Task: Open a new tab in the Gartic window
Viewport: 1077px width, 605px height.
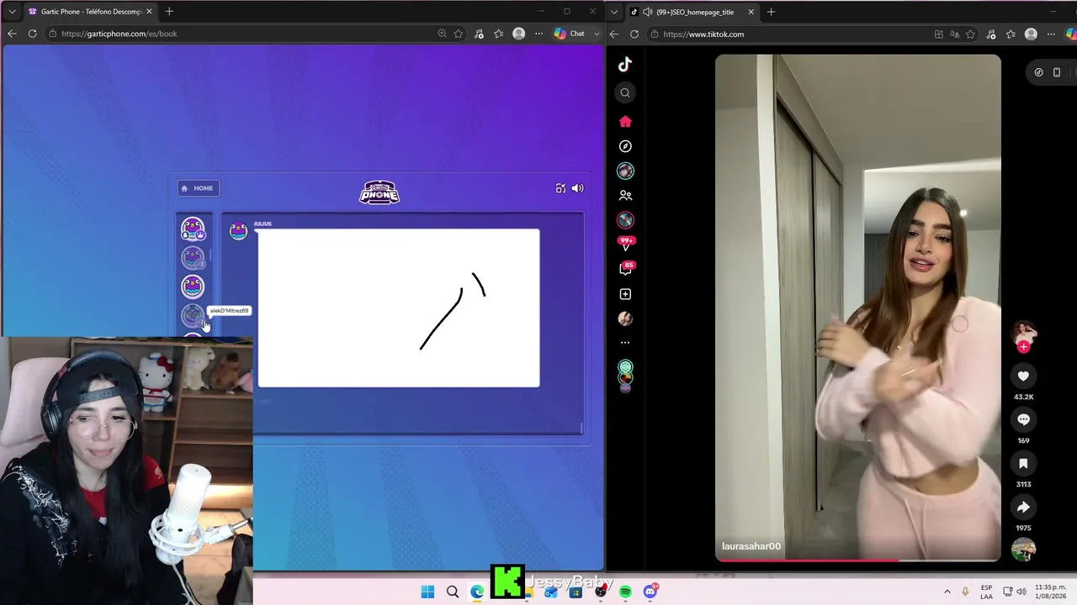Action: pos(169,12)
